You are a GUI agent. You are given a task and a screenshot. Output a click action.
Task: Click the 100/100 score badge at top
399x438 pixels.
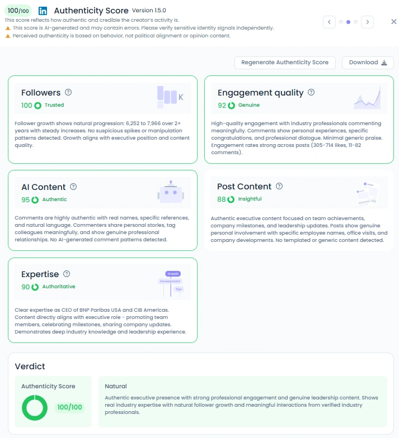pyautogui.click(x=18, y=11)
